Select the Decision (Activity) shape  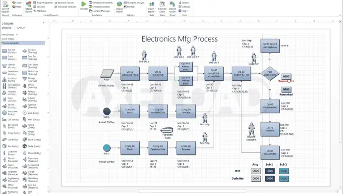[x=30, y=51]
